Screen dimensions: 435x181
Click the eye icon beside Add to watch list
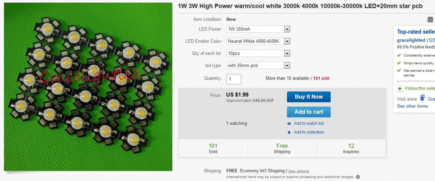click(x=289, y=124)
